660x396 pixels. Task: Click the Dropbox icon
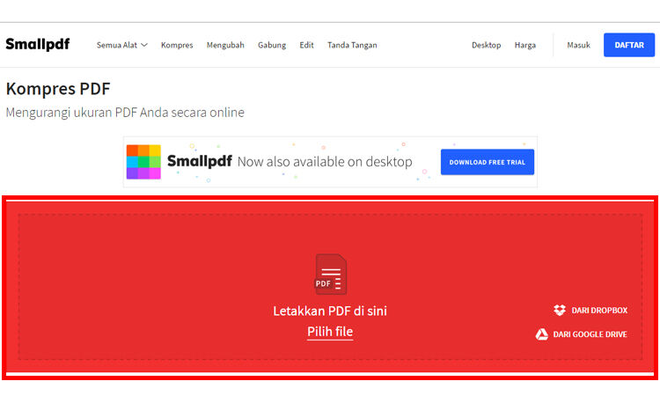pyautogui.click(x=560, y=310)
